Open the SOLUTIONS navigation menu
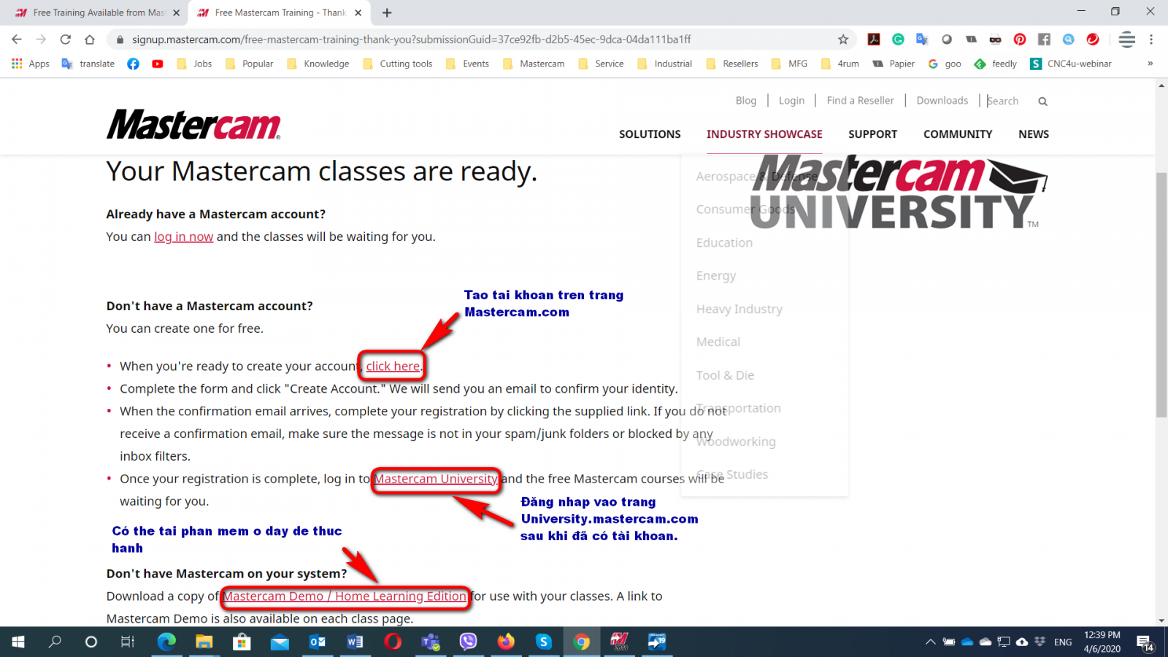Image resolution: width=1168 pixels, height=657 pixels. coord(650,134)
